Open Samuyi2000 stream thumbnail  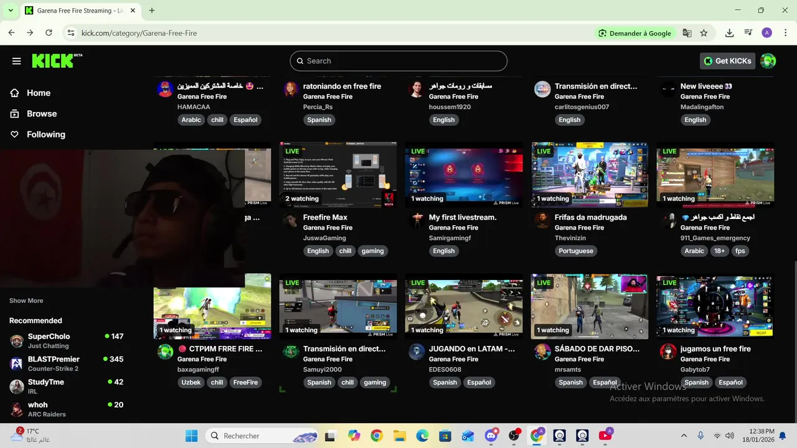pos(338,306)
